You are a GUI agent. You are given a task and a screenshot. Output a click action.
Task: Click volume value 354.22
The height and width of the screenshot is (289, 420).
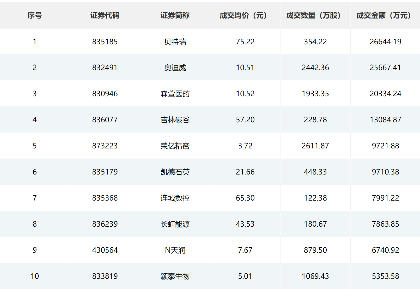(315, 42)
